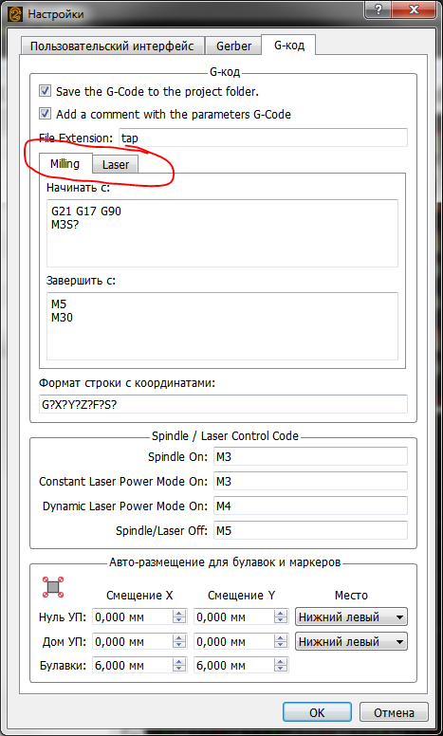Select the Milling tab
The height and width of the screenshot is (736, 443).
point(65,164)
